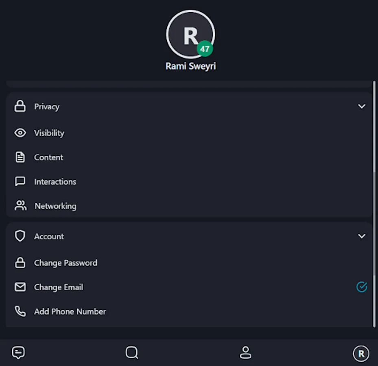Select the Account section header

[x=49, y=236]
